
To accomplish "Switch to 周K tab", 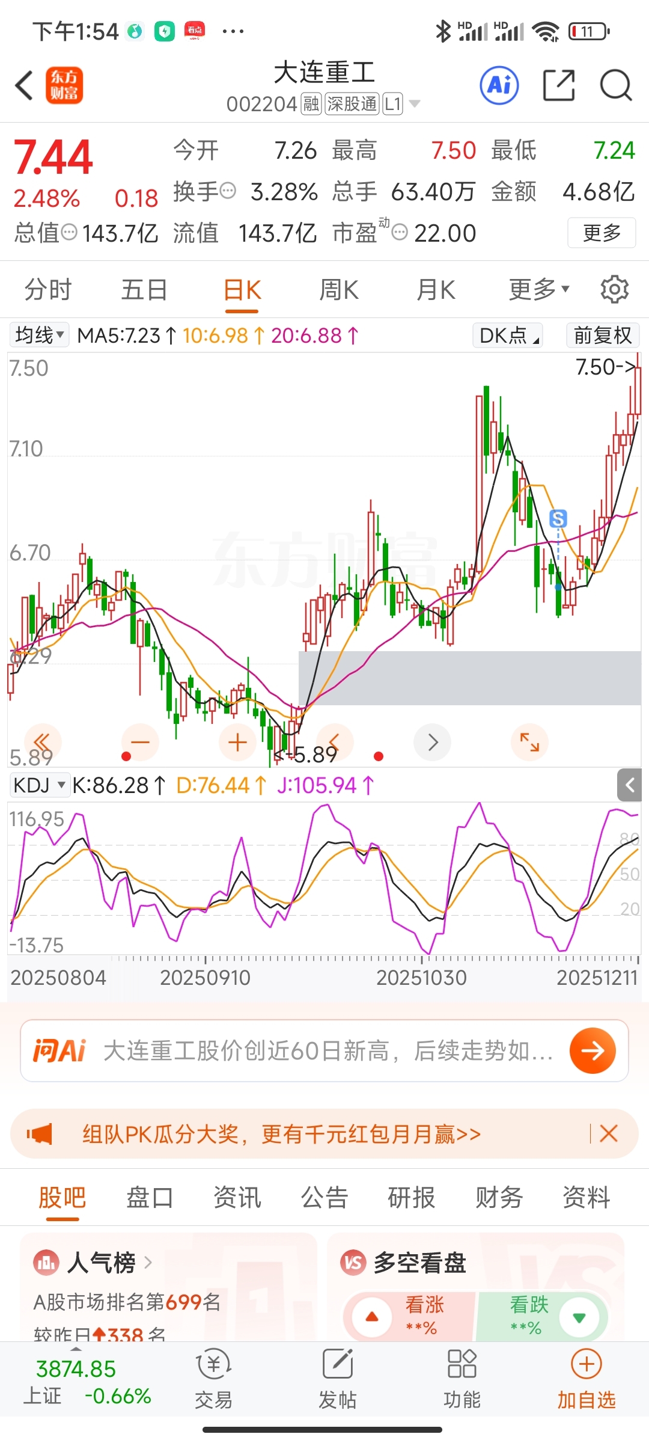I will coord(339,290).
